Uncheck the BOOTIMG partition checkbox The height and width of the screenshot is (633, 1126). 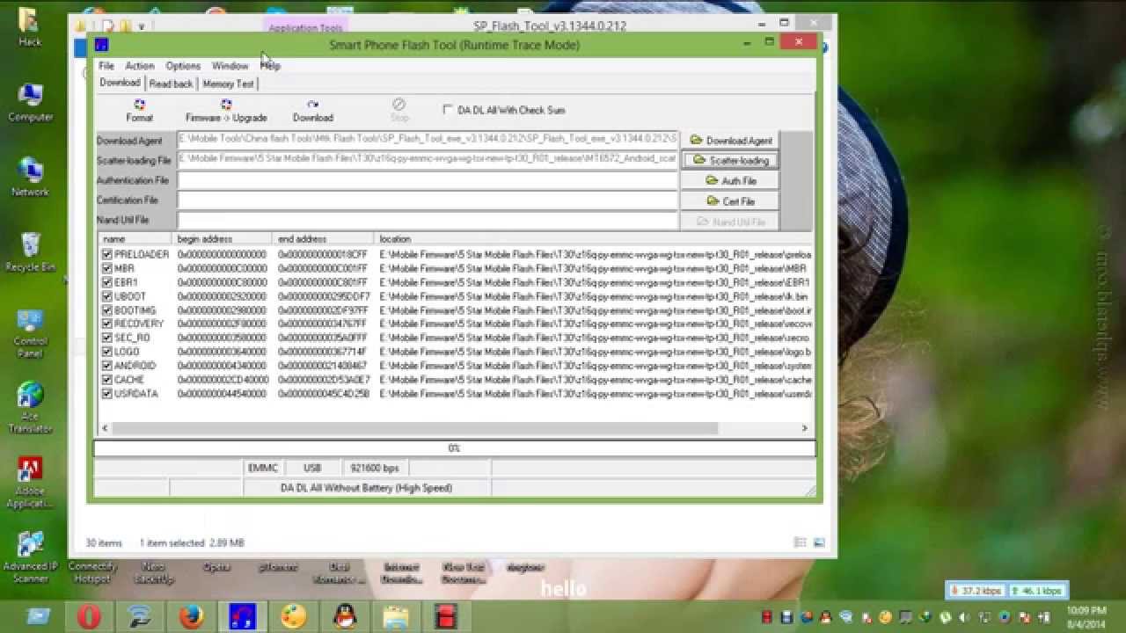pos(107,310)
